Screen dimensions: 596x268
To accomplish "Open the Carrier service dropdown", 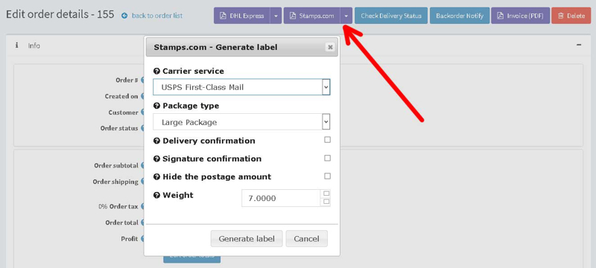I will [241, 87].
